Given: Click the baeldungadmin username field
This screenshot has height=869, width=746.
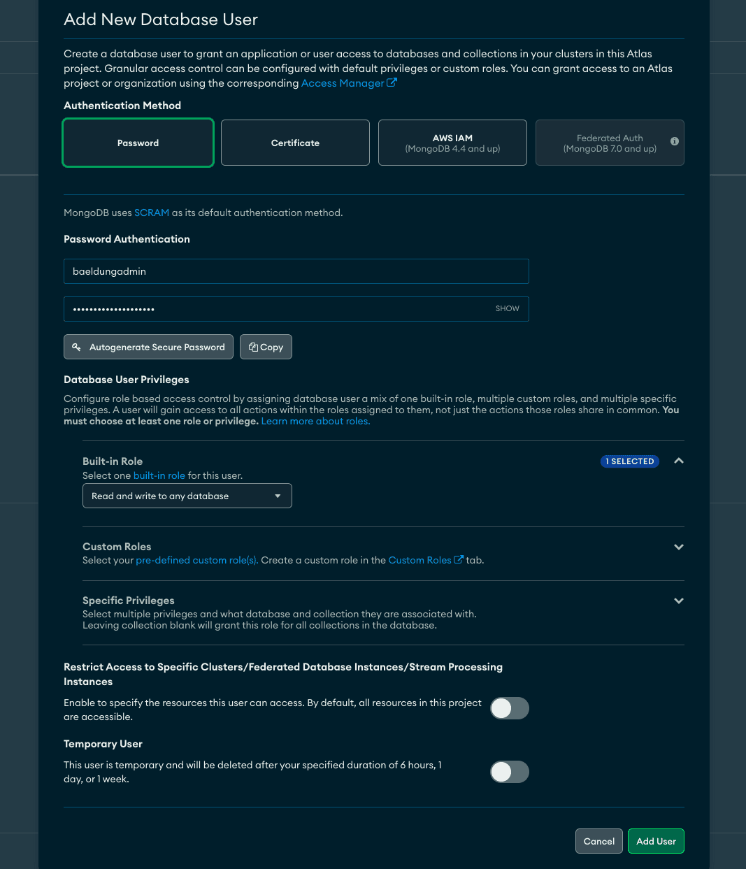Looking at the screenshot, I should [x=296, y=271].
